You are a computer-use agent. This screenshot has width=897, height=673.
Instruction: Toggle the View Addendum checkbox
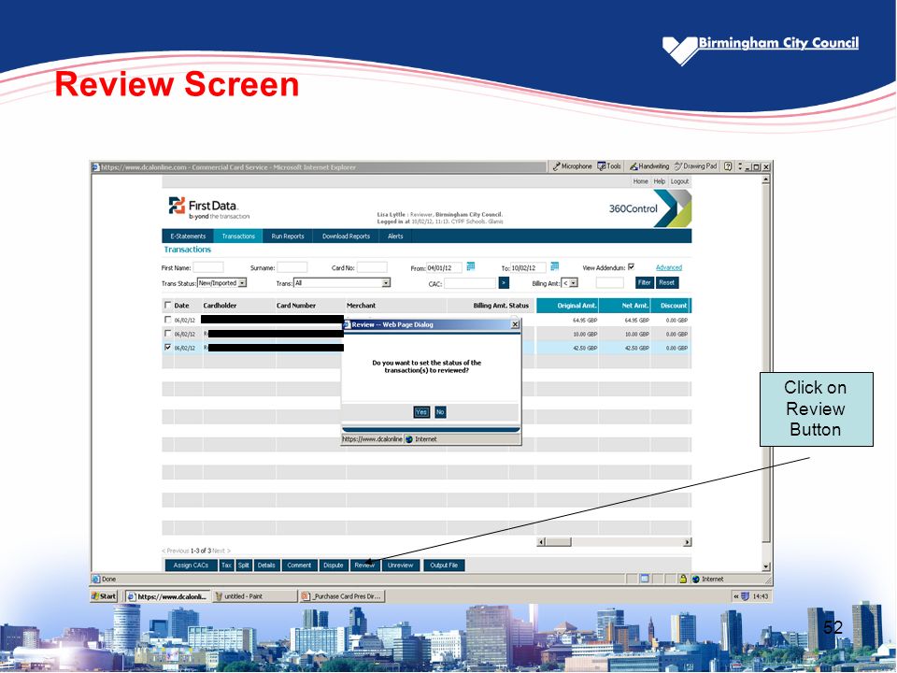click(x=631, y=266)
